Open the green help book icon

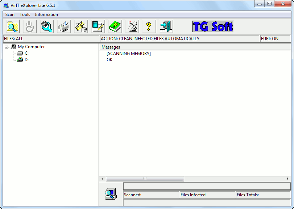(115, 26)
